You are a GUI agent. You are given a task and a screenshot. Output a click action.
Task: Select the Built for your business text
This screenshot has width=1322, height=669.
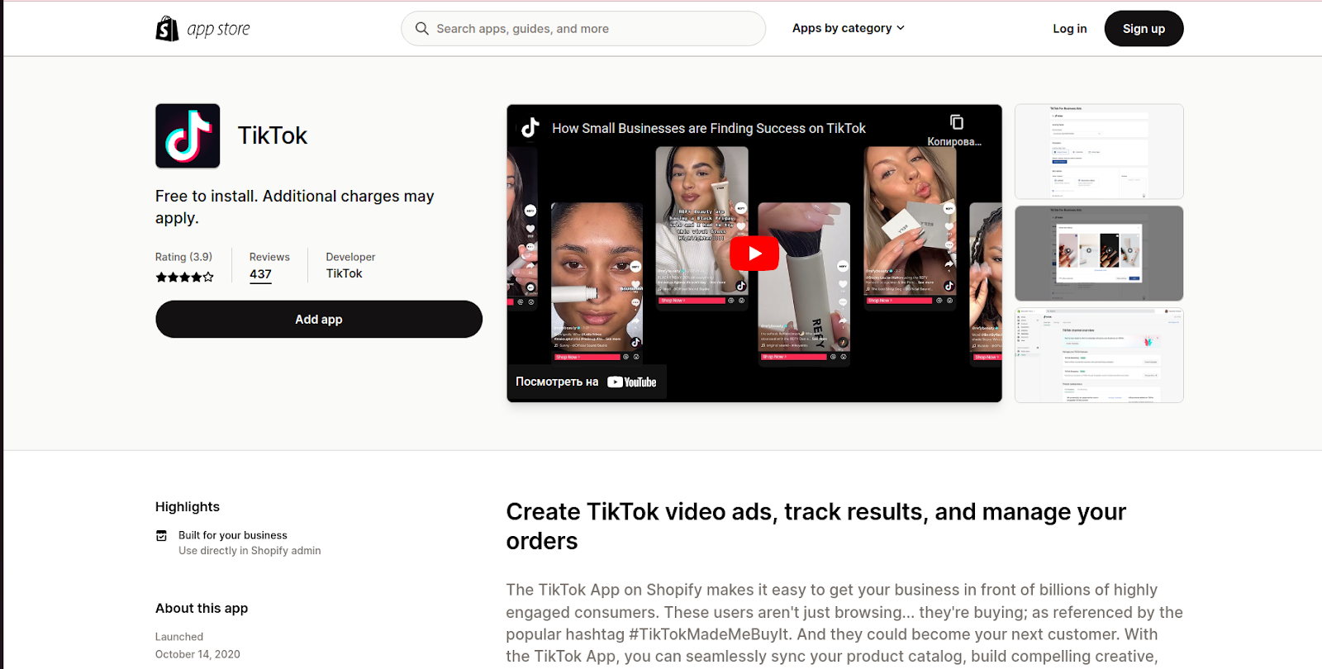(233, 535)
